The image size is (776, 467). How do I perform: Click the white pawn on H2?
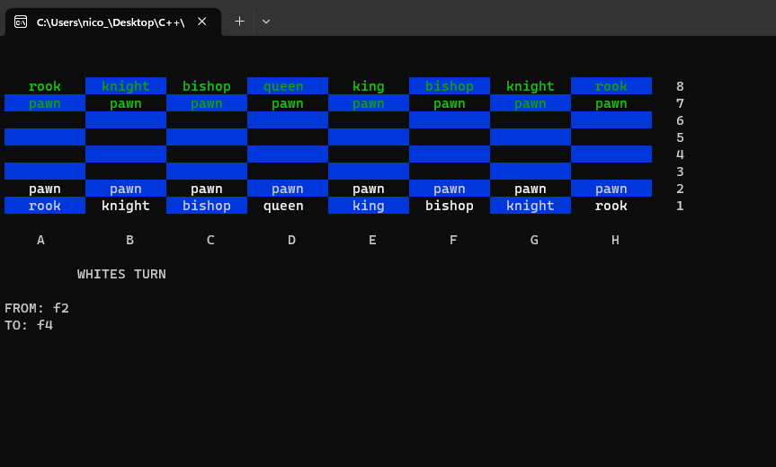(611, 189)
